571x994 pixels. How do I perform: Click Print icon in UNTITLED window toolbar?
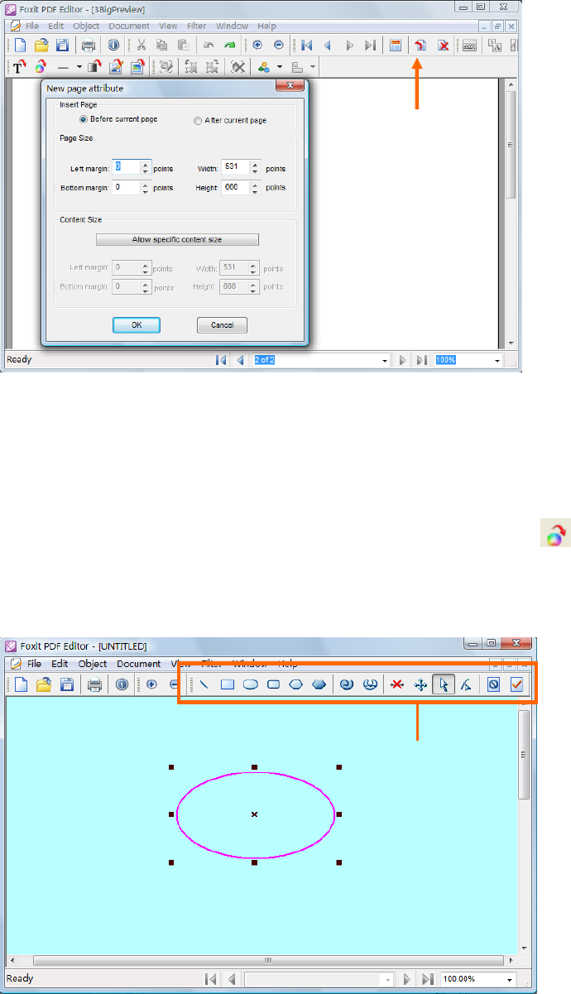pos(95,684)
